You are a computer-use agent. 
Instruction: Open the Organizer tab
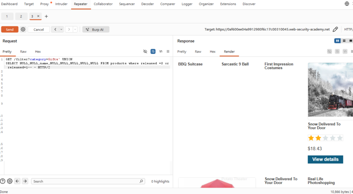coord(206,4)
